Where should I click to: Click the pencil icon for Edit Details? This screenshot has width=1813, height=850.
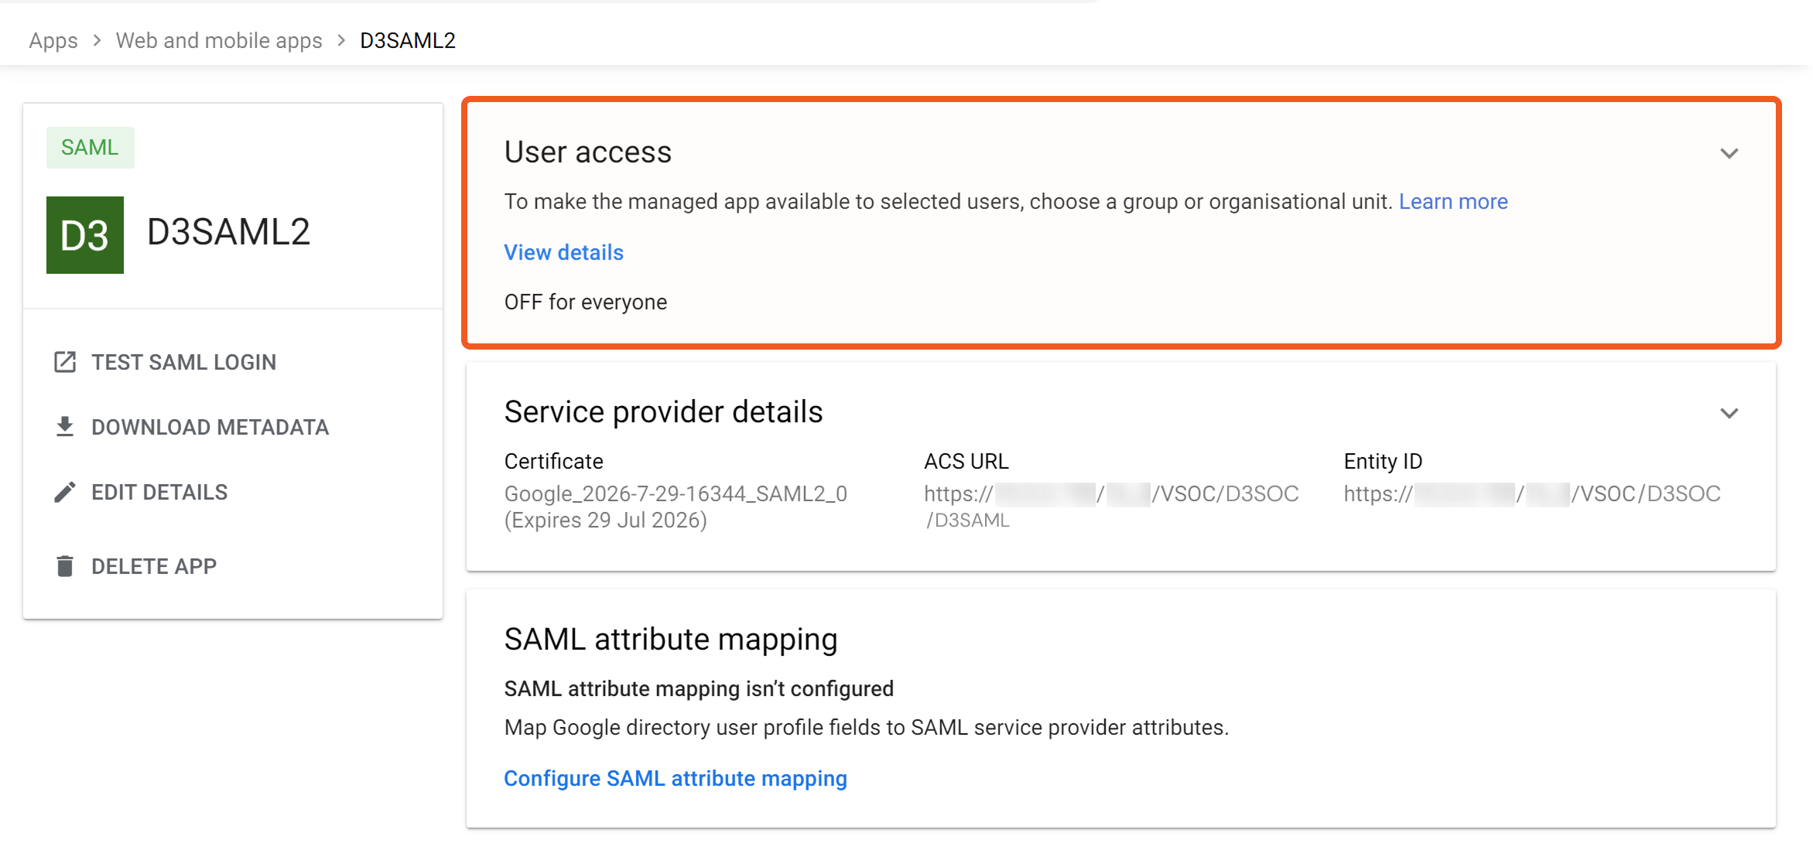[x=65, y=492]
